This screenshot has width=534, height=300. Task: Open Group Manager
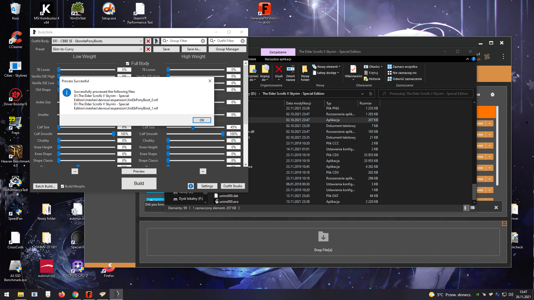click(227, 49)
